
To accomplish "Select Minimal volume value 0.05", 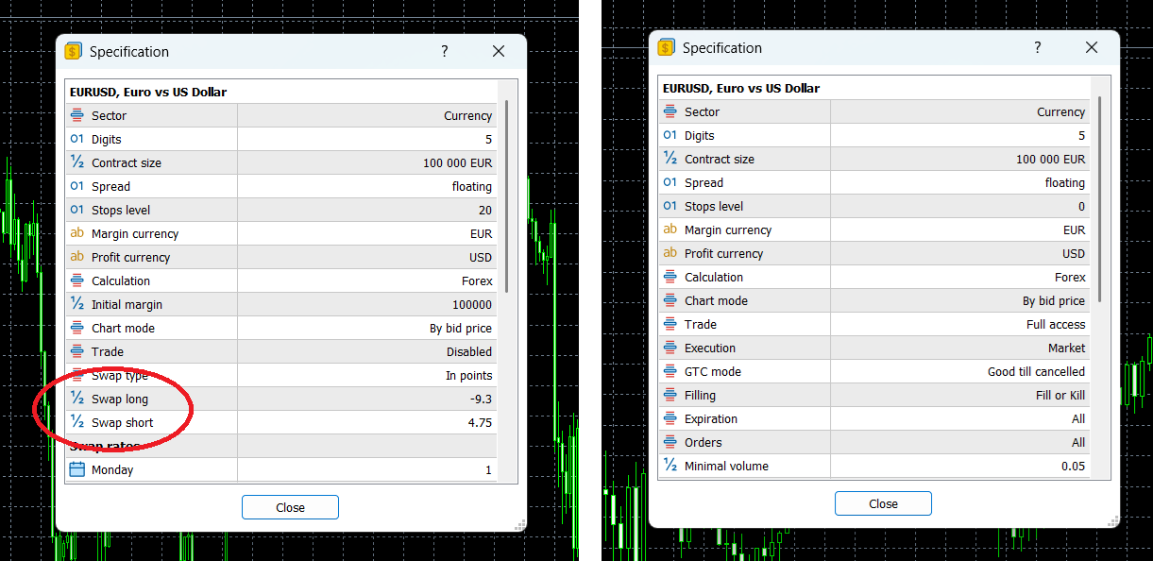I will click(x=1073, y=466).
